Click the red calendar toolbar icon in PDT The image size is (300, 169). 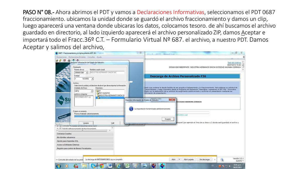click(64, 60)
